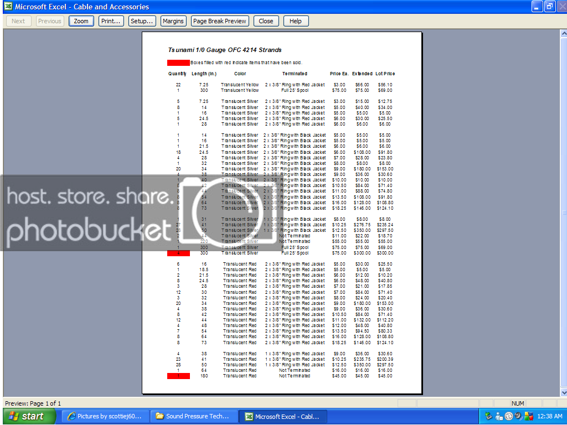Switch to Pictures by scottiej60 taskbar window
The height and width of the screenshot is (425, 567).
[x=105, y=416]
